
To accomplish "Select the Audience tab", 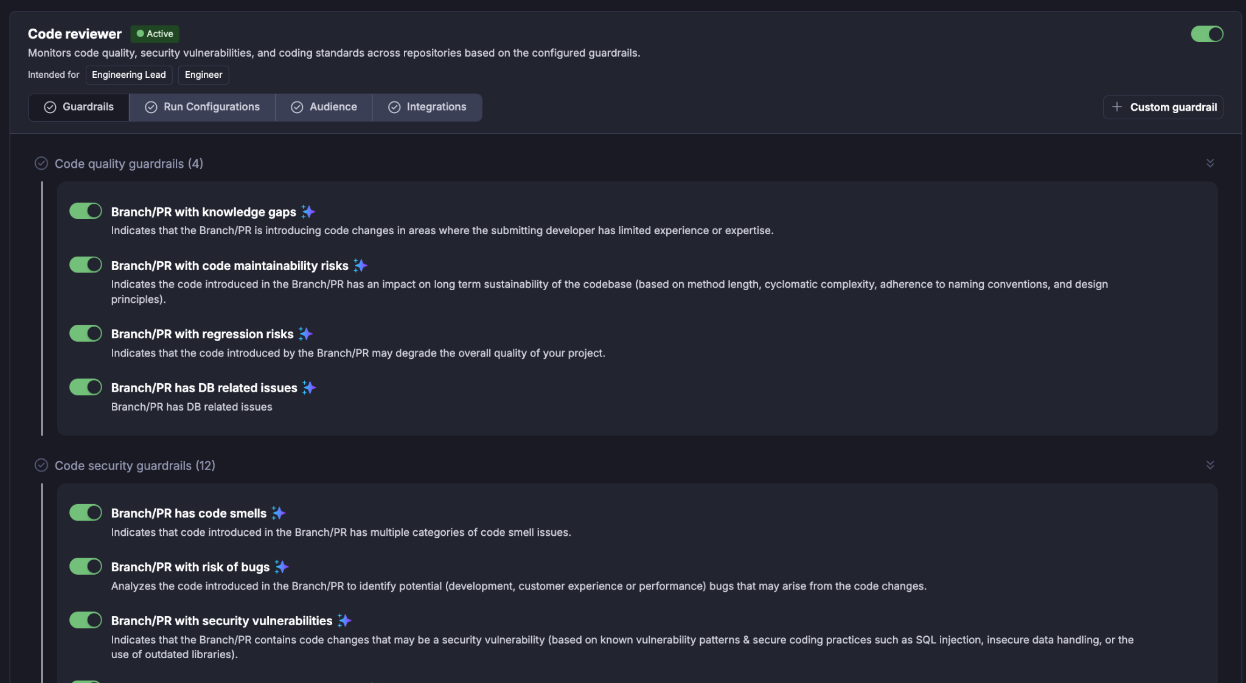I will pos(324,107).
